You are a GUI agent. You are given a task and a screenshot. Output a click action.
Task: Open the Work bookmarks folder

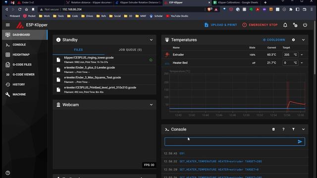(44, 16)
